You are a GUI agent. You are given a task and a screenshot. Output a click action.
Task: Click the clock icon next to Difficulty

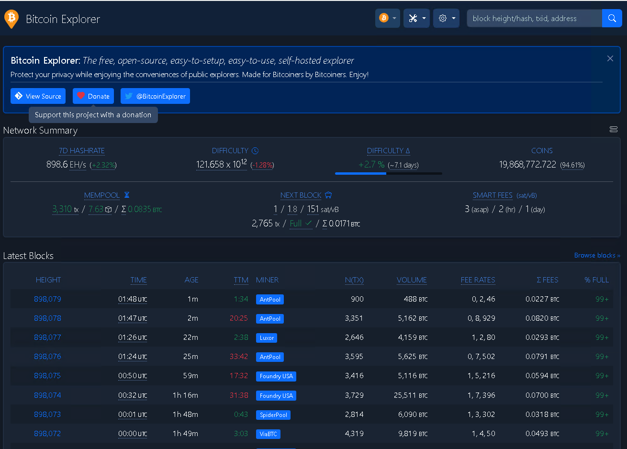point(255,151)
